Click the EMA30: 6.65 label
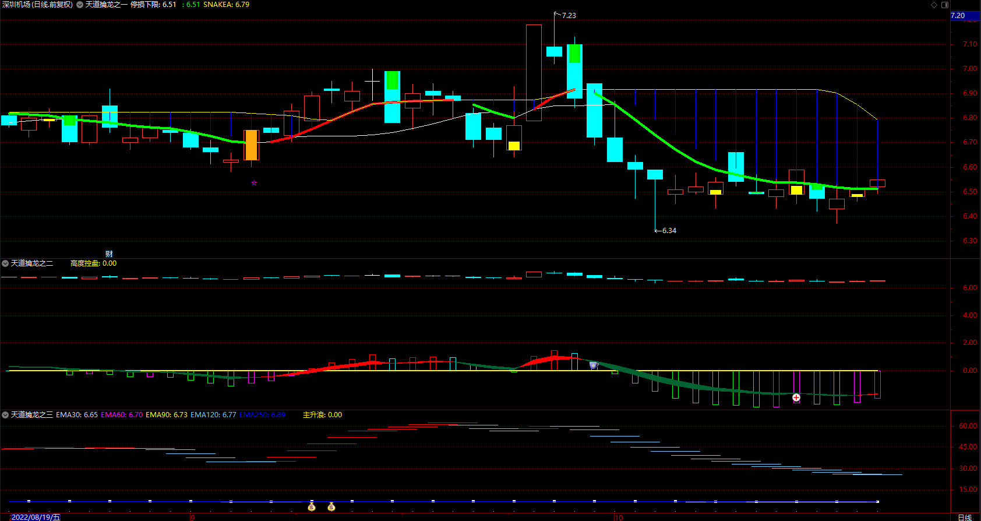This screenshot has width=981, height=521. 77,415
